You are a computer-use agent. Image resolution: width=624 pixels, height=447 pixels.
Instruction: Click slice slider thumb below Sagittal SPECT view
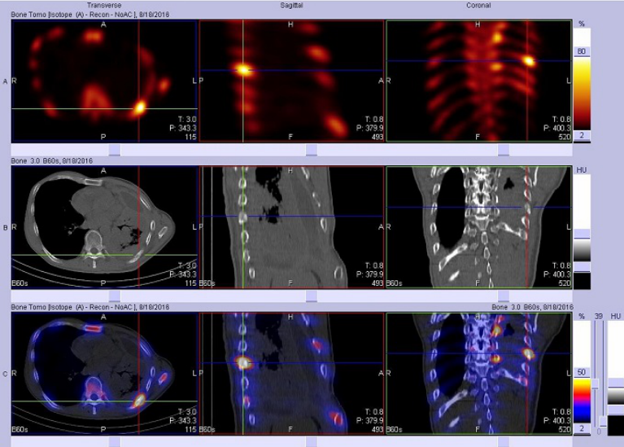(x=312, y=150)
